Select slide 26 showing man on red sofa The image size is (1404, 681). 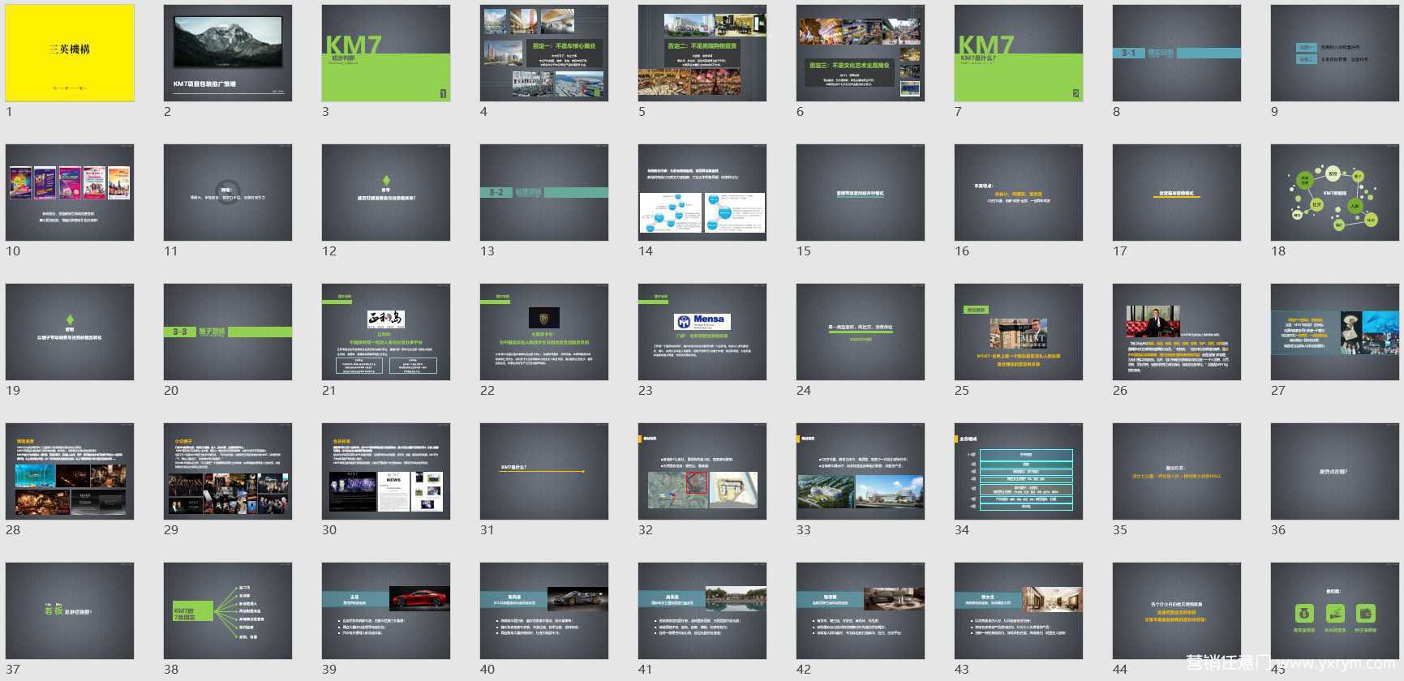coord(1177,332)
